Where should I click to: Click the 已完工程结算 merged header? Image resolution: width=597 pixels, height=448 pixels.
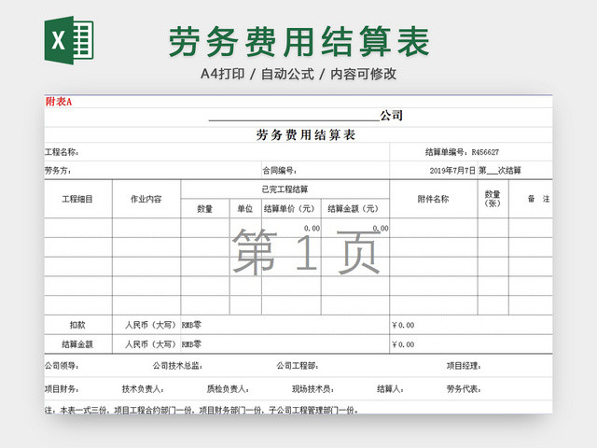click(x=285, y=189)
